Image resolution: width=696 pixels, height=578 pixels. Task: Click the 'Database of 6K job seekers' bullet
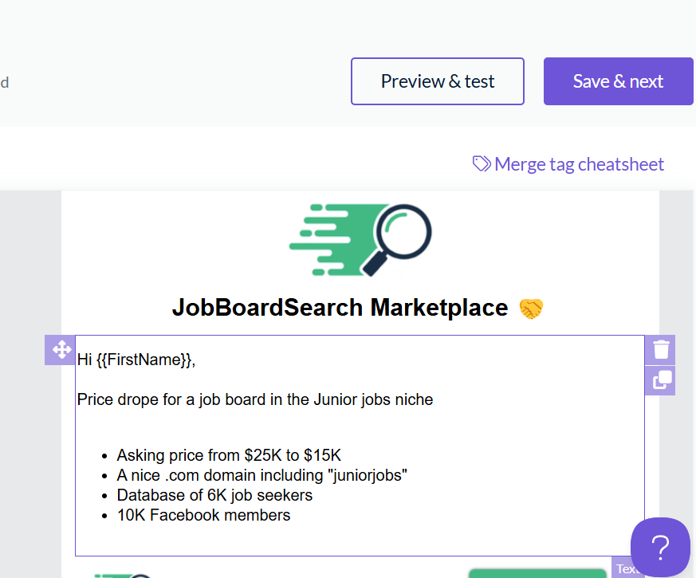click(214, 495)
